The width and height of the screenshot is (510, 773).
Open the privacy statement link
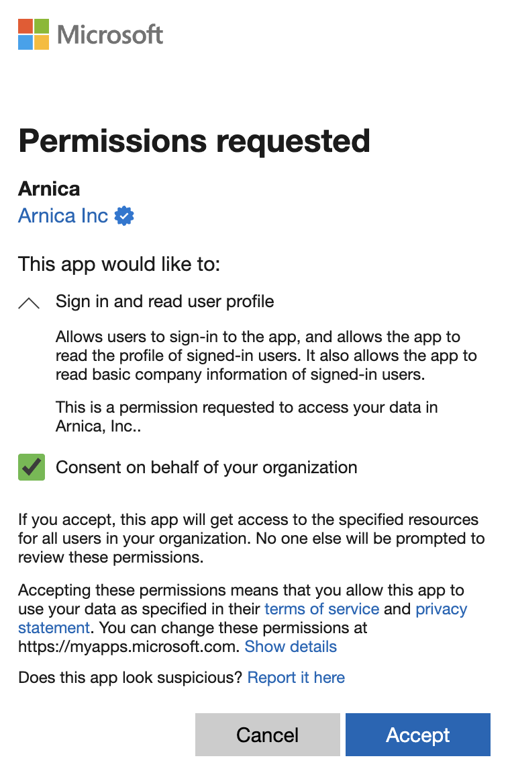[x=442, y=609]
